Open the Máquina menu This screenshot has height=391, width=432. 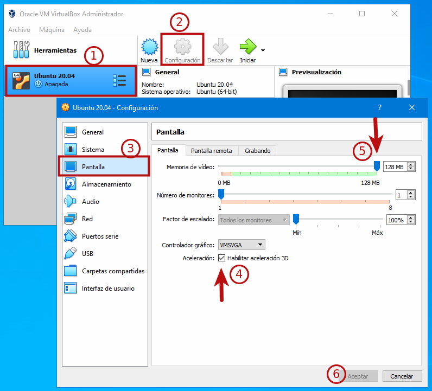52,30
